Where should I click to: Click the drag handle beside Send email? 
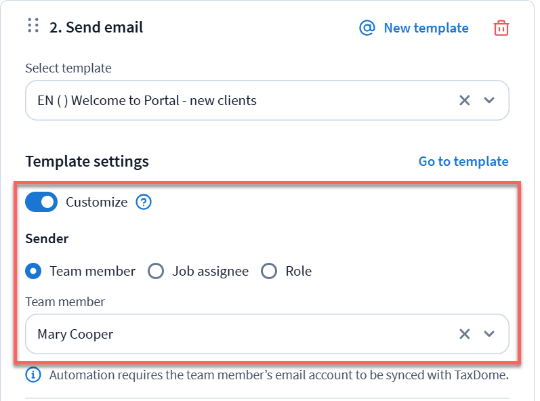(33, 26)
